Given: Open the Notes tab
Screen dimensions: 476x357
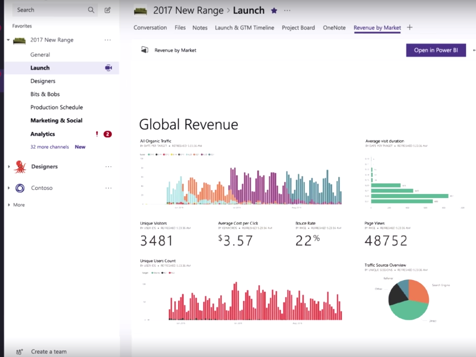Looking at the screenshot, I should pos(200,28).
